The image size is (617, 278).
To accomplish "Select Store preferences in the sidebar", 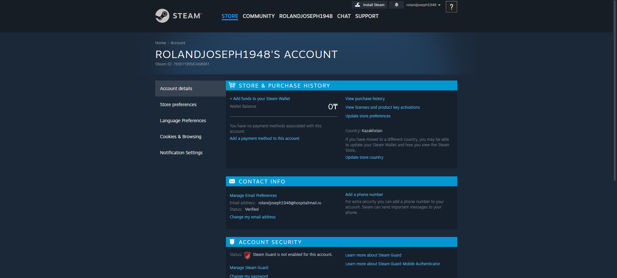I will pos(191,105).
